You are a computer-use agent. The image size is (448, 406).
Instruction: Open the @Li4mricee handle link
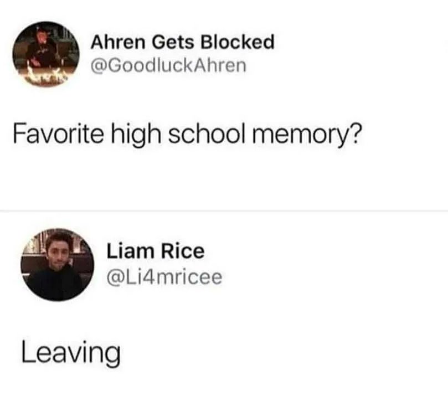pos(164,277)
